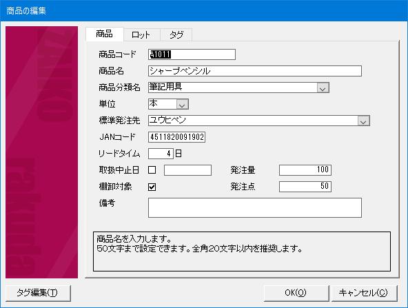Click the Zaiko rakuda side banner

click(41, 152)
